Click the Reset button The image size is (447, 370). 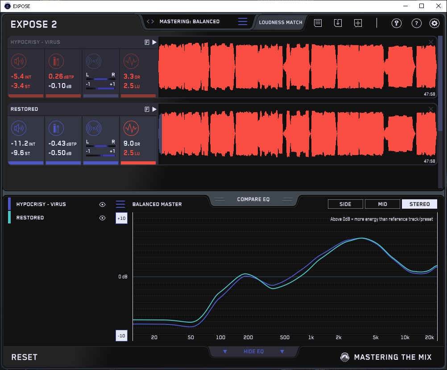click(x=25, y=357)
